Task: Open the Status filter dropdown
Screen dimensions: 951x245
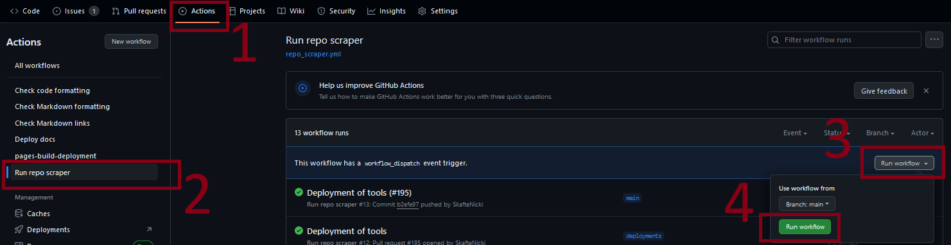Action: 837,133
